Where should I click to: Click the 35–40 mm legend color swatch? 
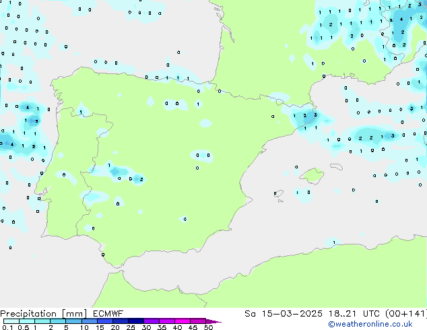[x=167, y=321]
